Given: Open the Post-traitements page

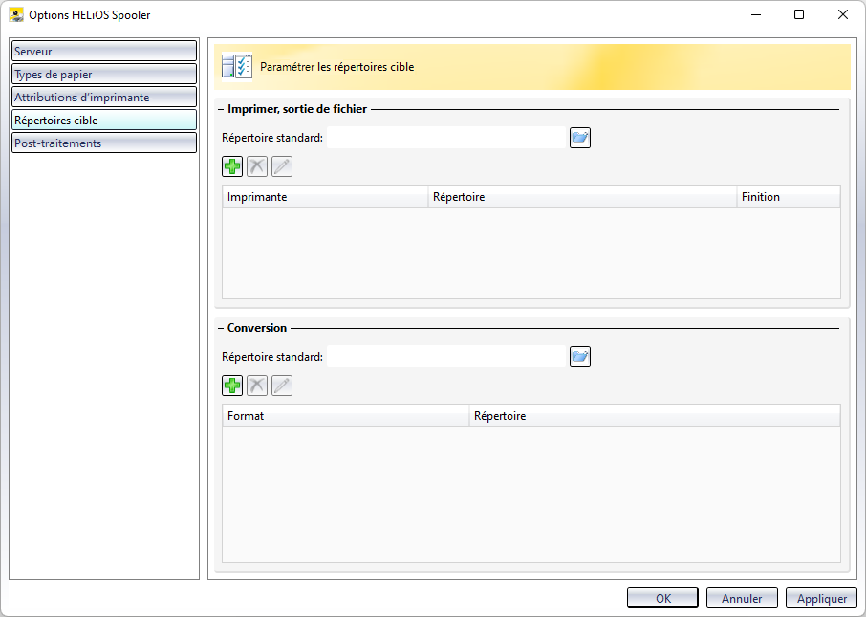Looking at the screenshot, I should point(104,143).
